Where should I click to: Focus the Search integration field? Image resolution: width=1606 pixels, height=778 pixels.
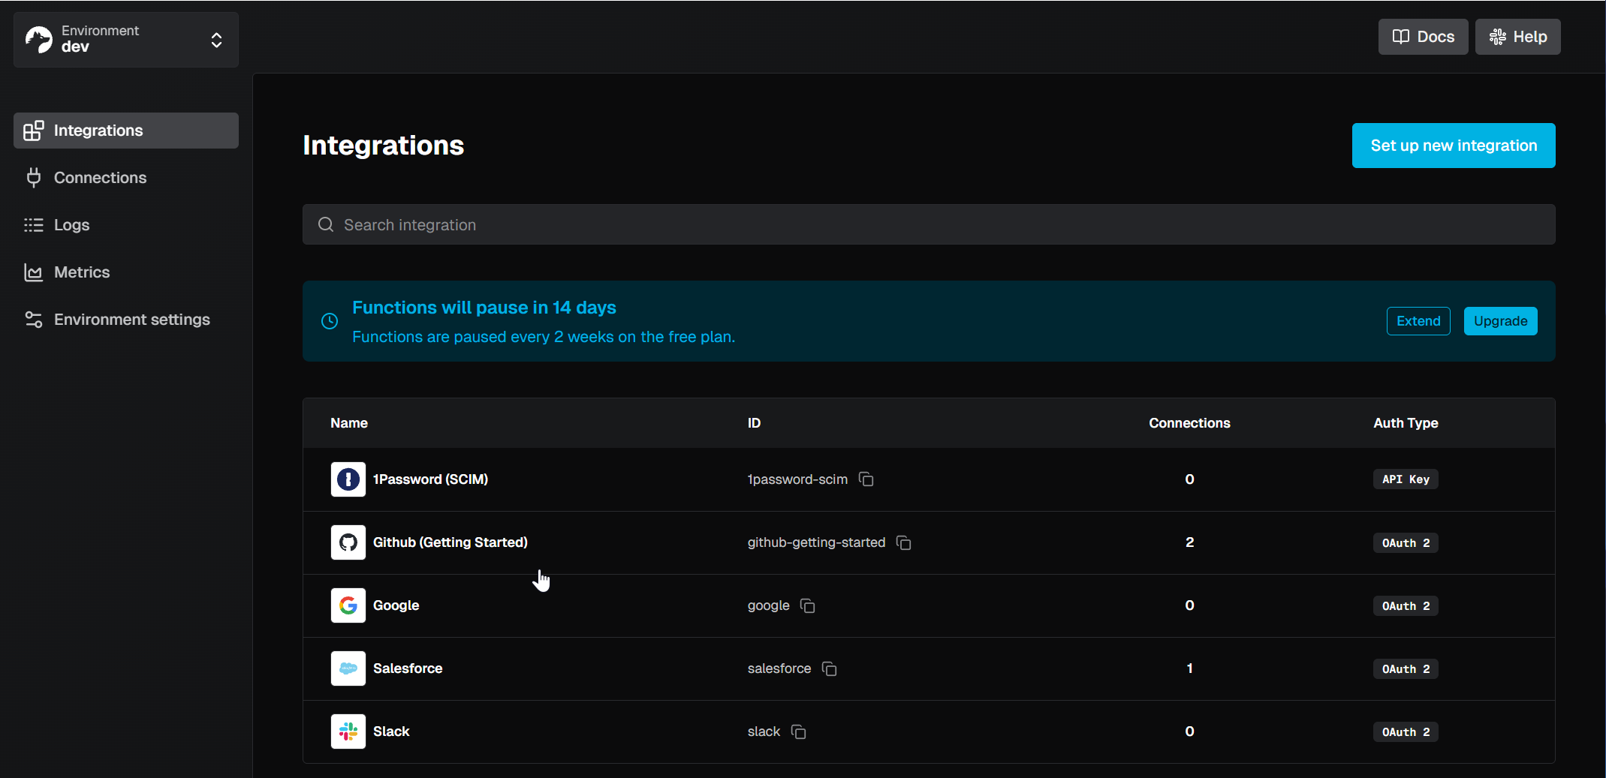(929, 224)
